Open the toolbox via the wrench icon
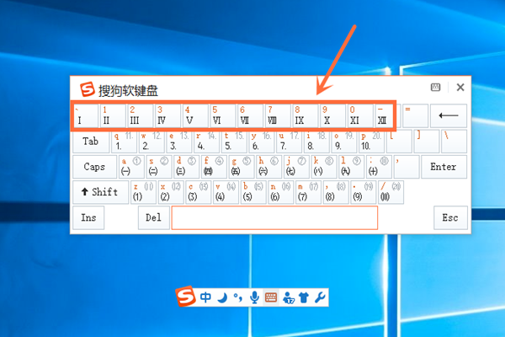The height and width of the screenshot is (337, 505). pyautogui.click(x=320, y=297)
